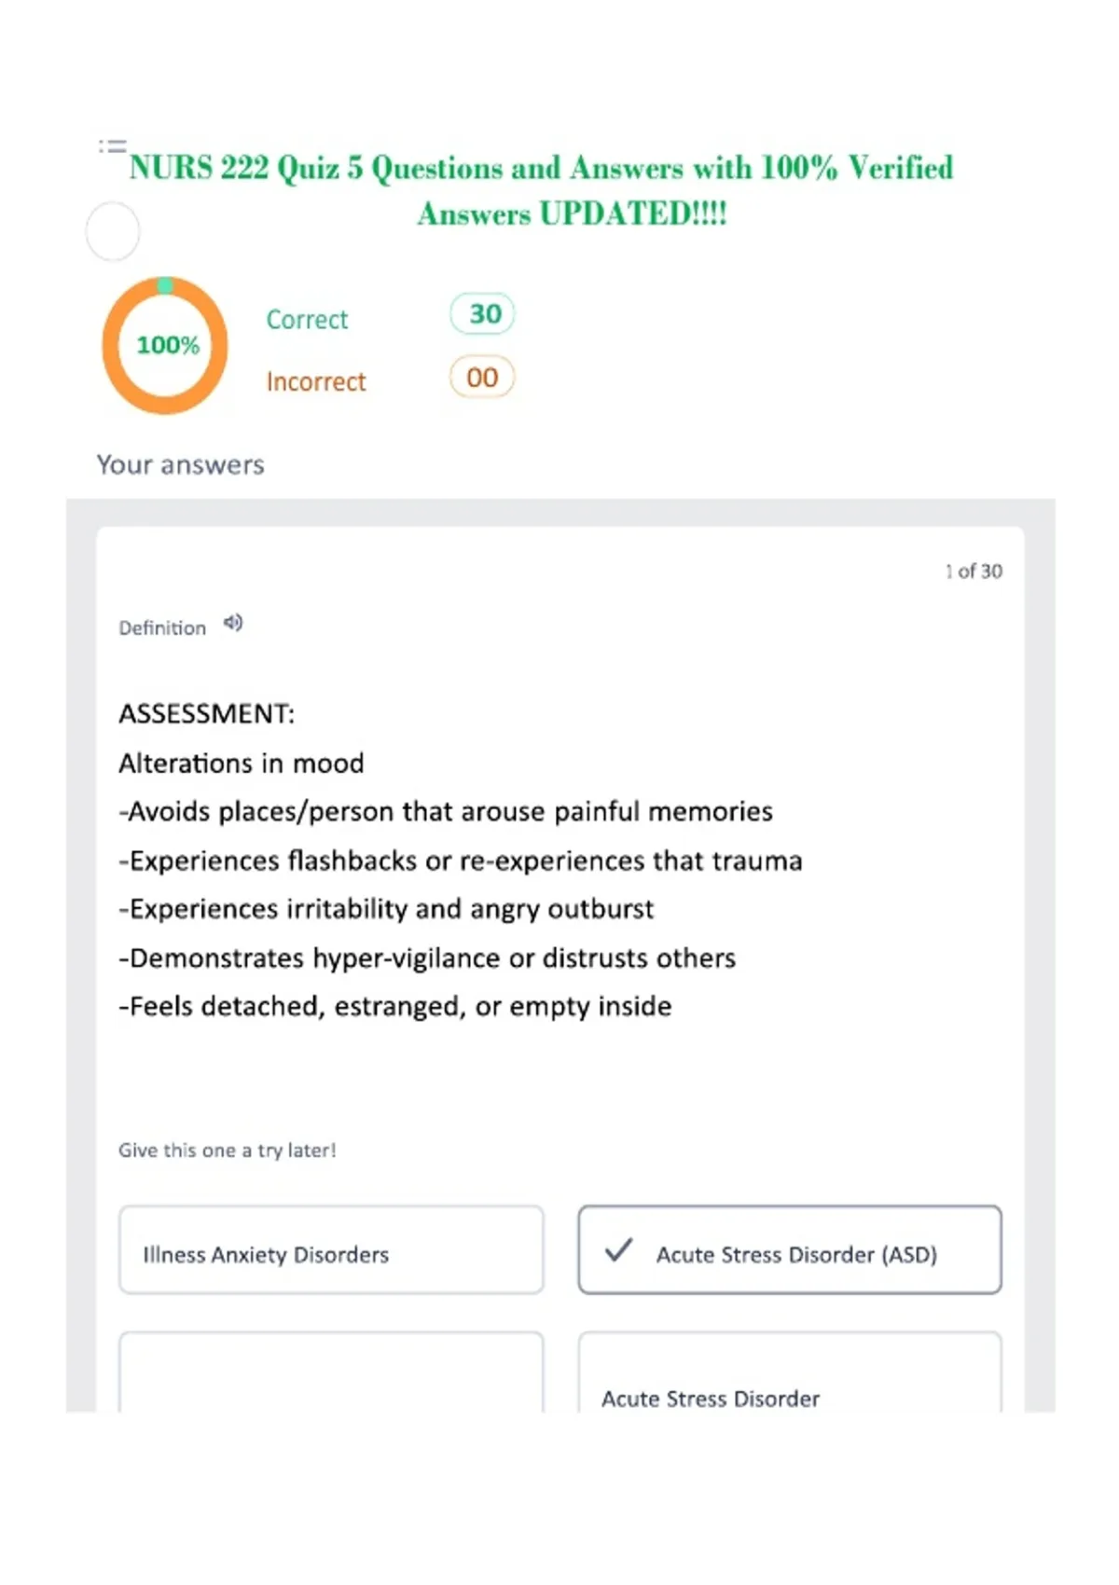The height and width of the screenshot is (1585, 1119).
Task: Click the 1 of 30 question counter
Action: click(974, 572)
